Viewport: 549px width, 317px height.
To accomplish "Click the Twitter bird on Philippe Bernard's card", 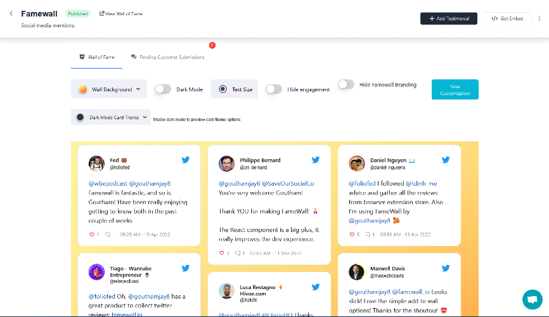I will tap(316, 160).
